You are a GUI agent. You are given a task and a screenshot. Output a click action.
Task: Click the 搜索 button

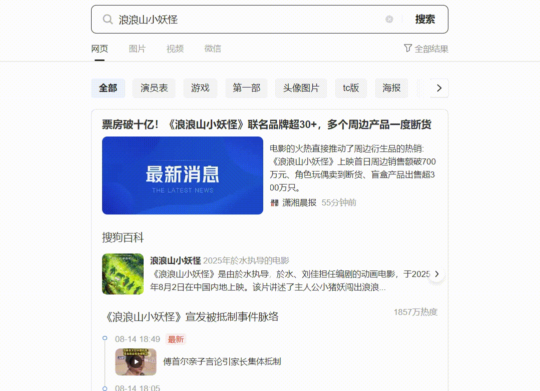pyautogui.click(x=425, y=19)
